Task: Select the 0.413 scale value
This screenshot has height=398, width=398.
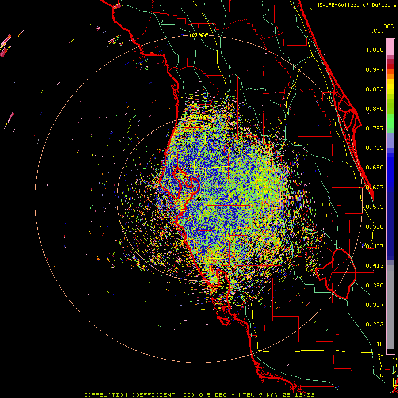Action: click(375, 266)
